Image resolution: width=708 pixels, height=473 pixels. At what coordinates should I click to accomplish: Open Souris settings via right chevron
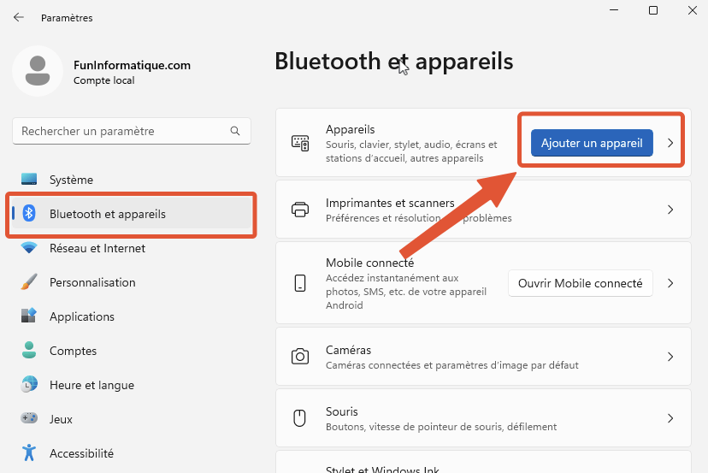(670, 418)
